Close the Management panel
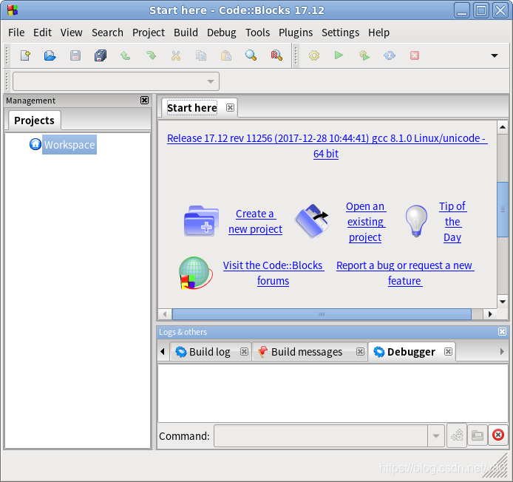This screenshot has height=482, width=513. 144,100
